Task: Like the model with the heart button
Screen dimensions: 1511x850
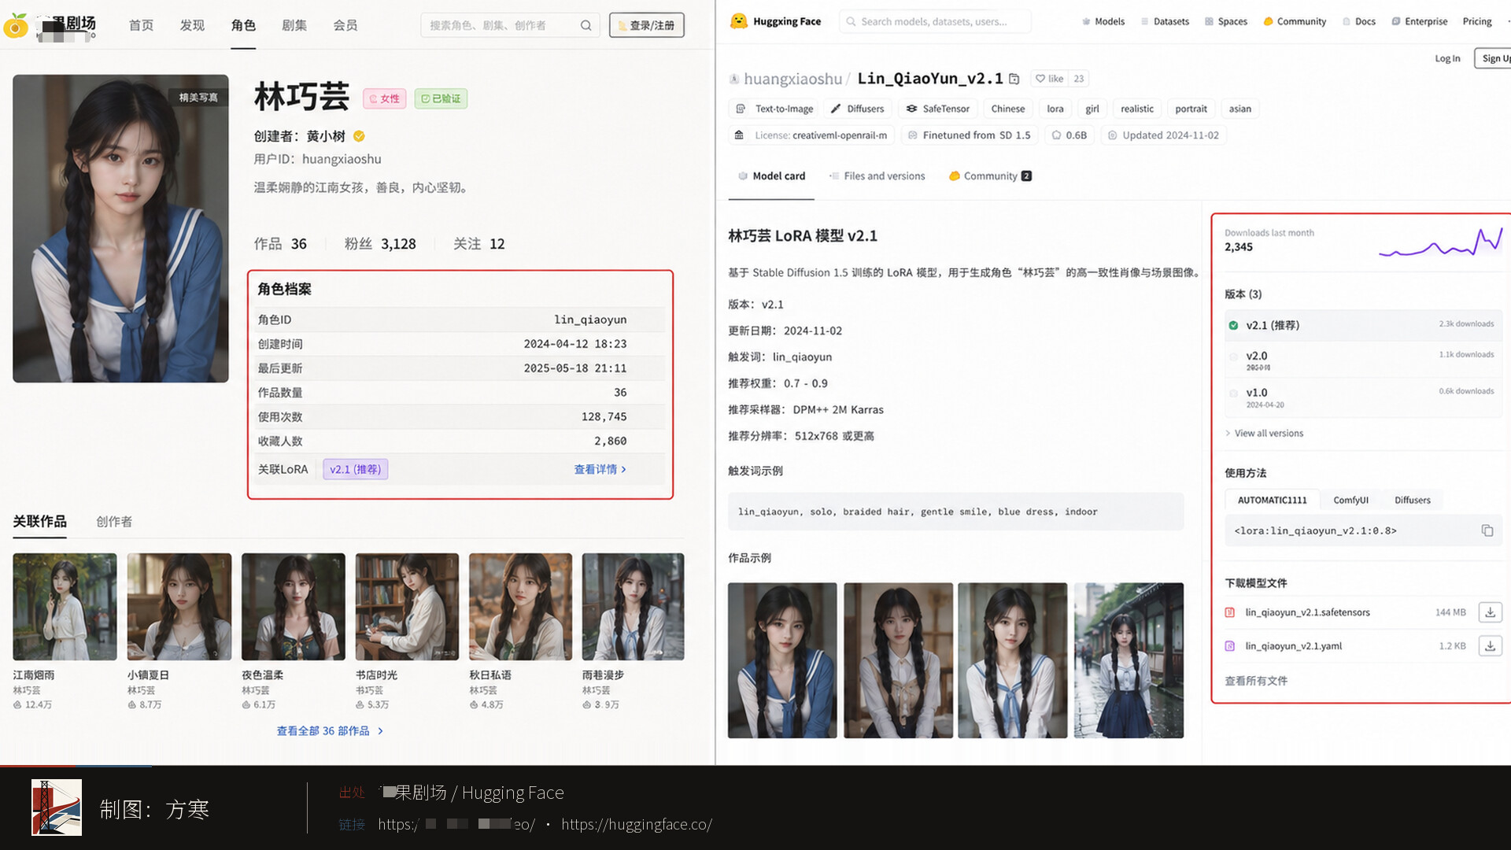Action: click(1049, 79)
